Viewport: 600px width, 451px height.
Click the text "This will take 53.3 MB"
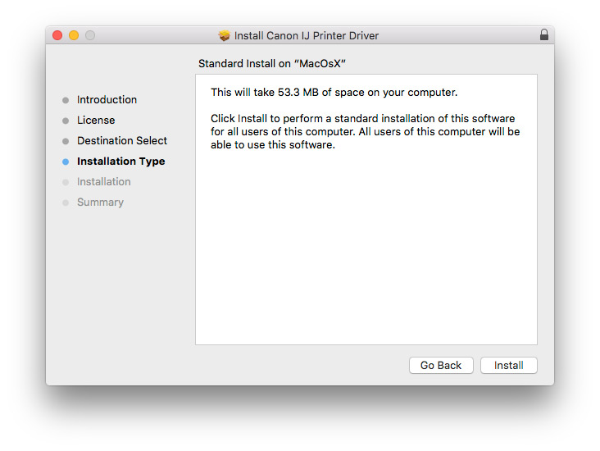point(265,93)
